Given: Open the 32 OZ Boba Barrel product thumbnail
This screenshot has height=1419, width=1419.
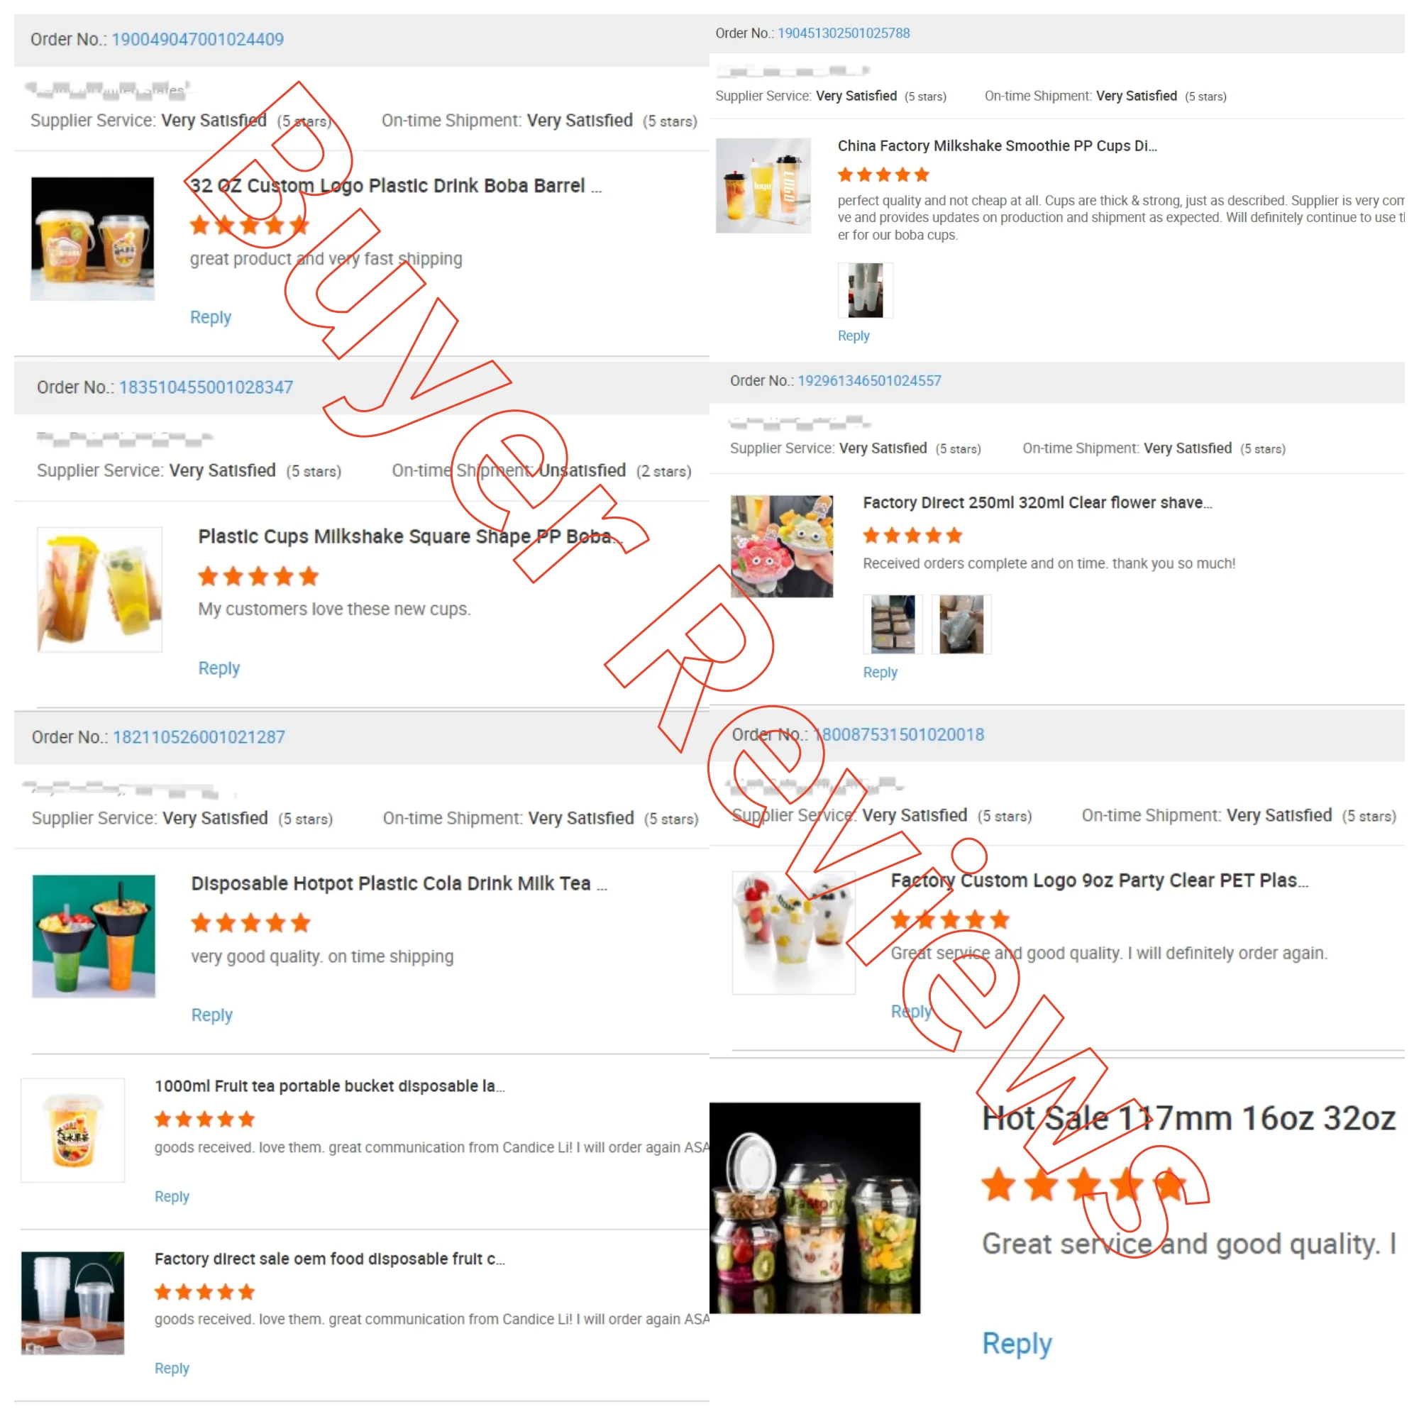Looking at the screenshot, I should [92, 238].
